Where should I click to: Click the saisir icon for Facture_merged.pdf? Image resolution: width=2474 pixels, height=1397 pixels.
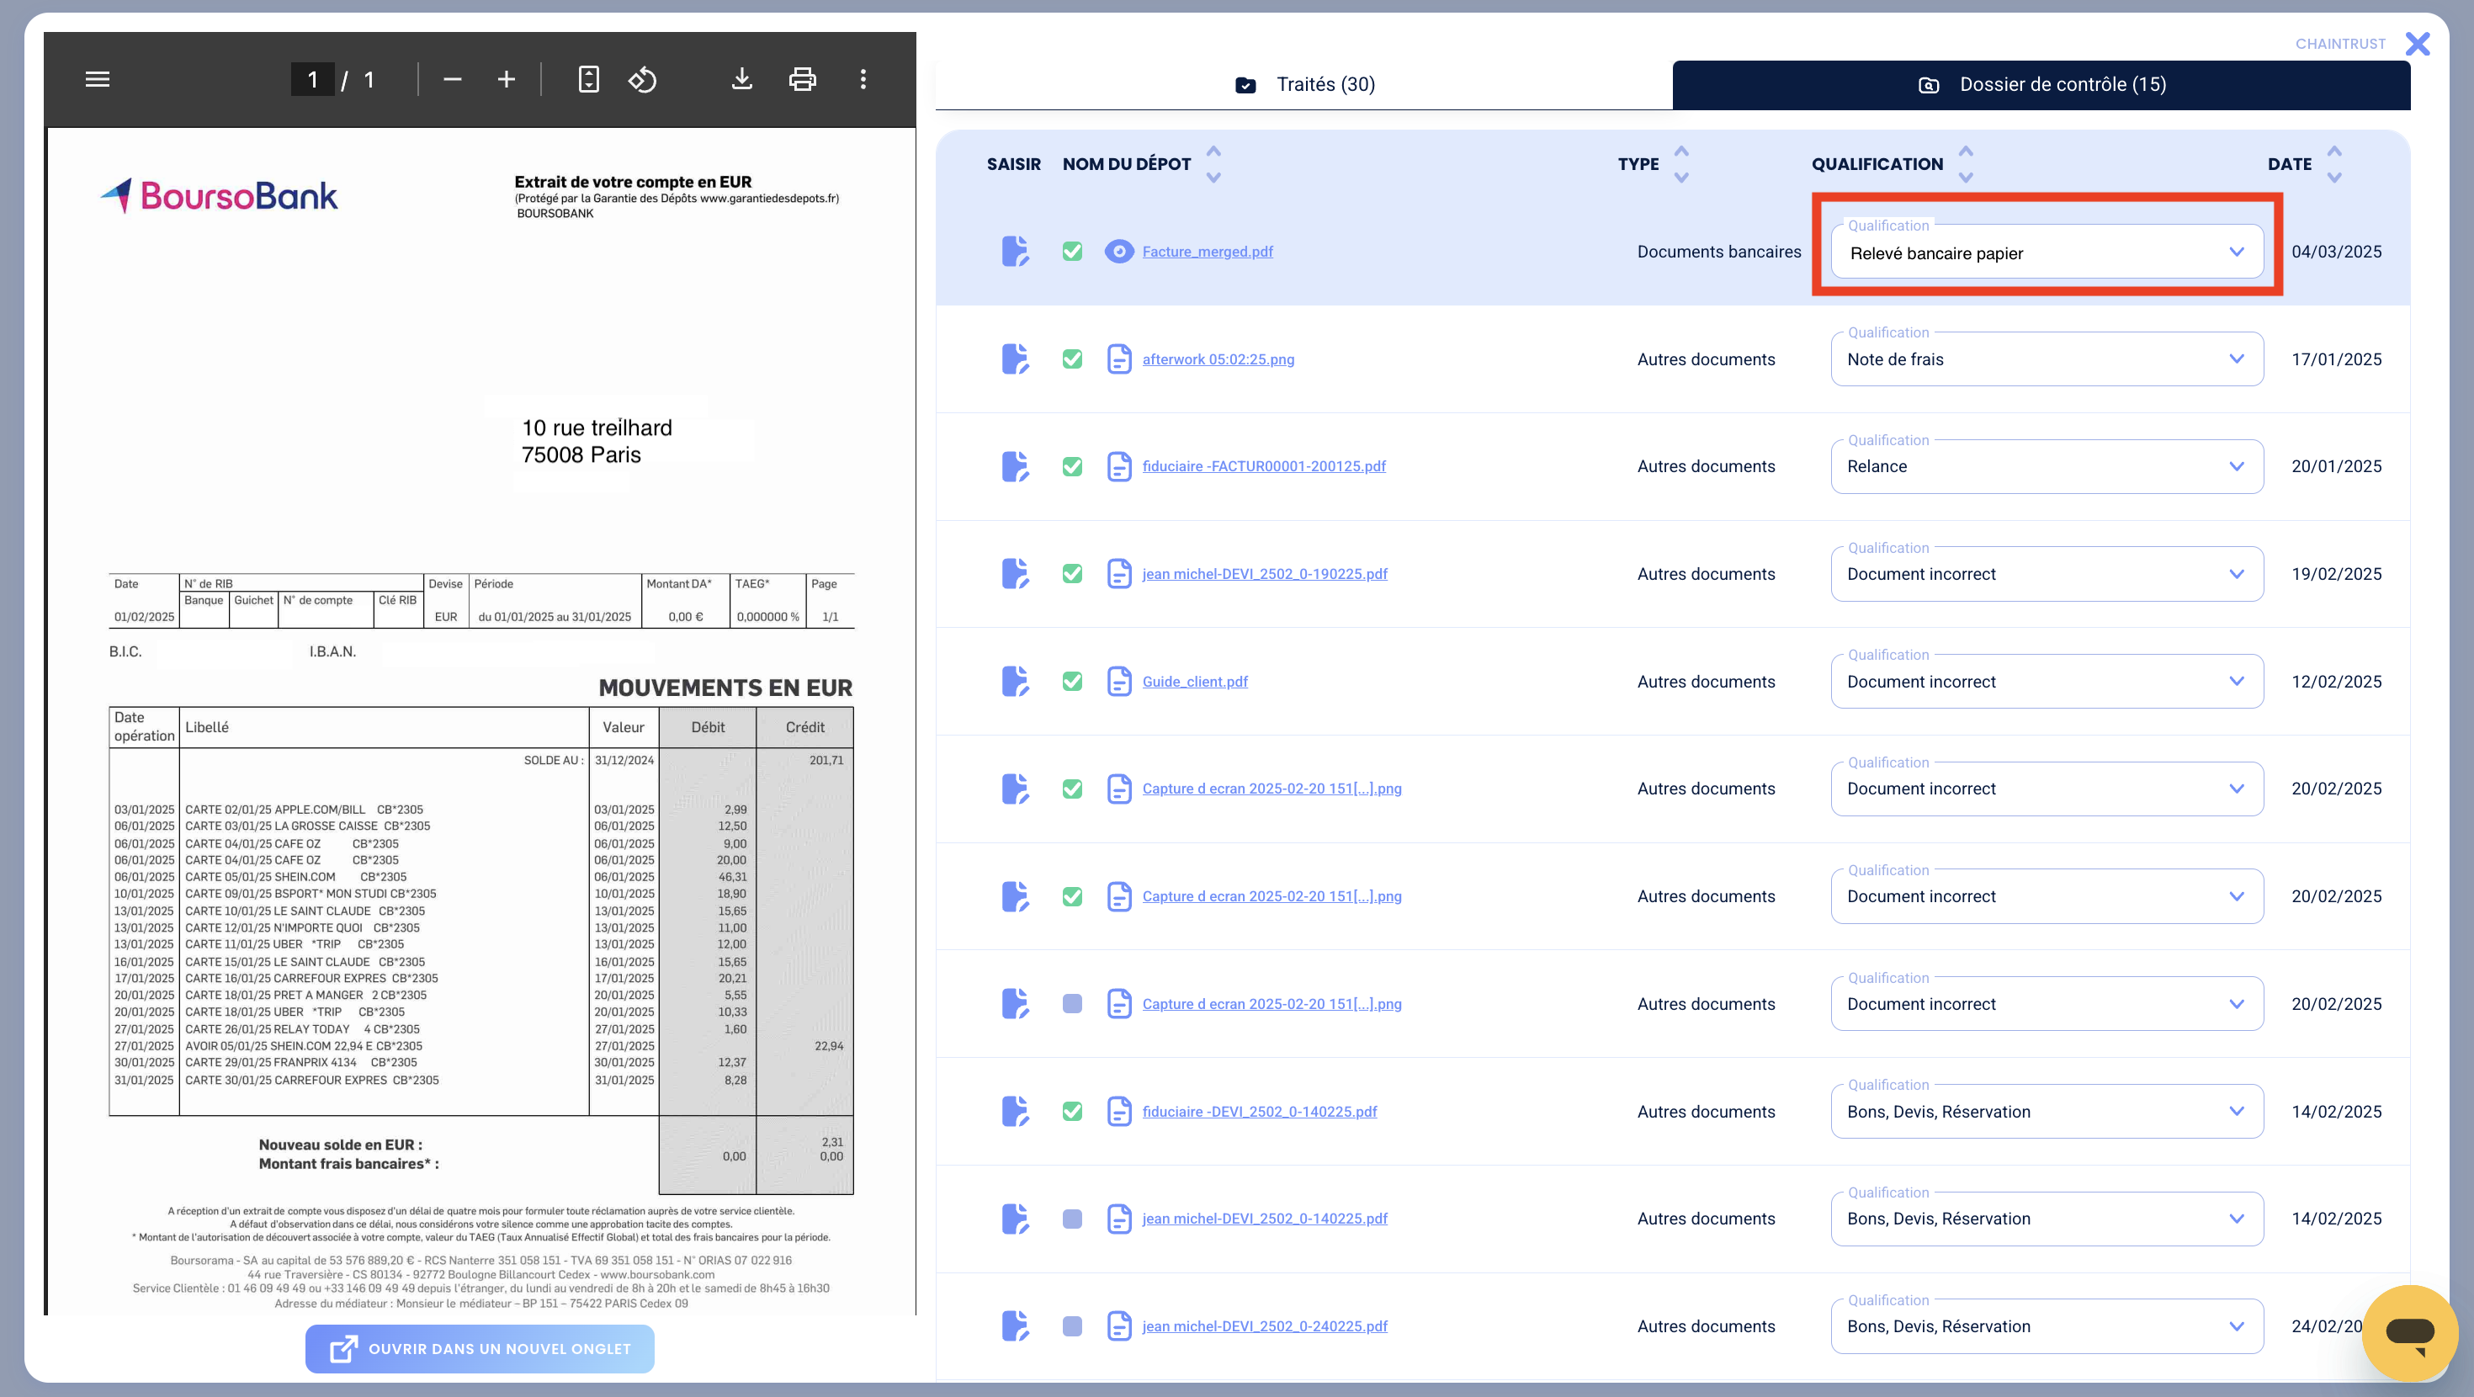(1015, 252)
